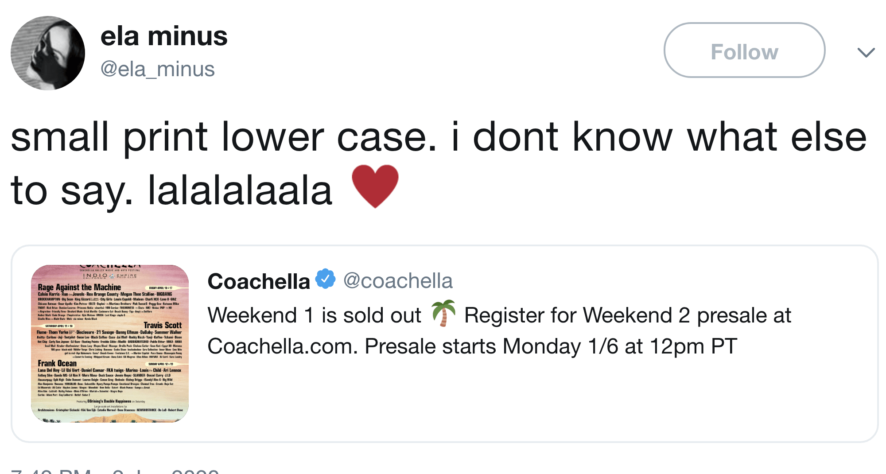Viewport: 886px width, 474px height.
Task: Click the INDIO header on lineup poster
Action: click(x=95, y=276)
